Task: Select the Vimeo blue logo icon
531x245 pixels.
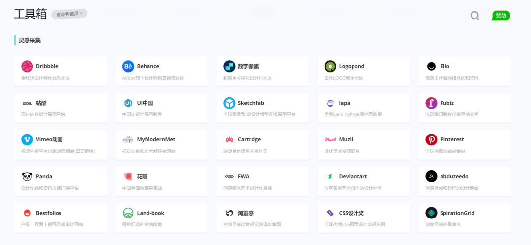Action: [27, 139]
